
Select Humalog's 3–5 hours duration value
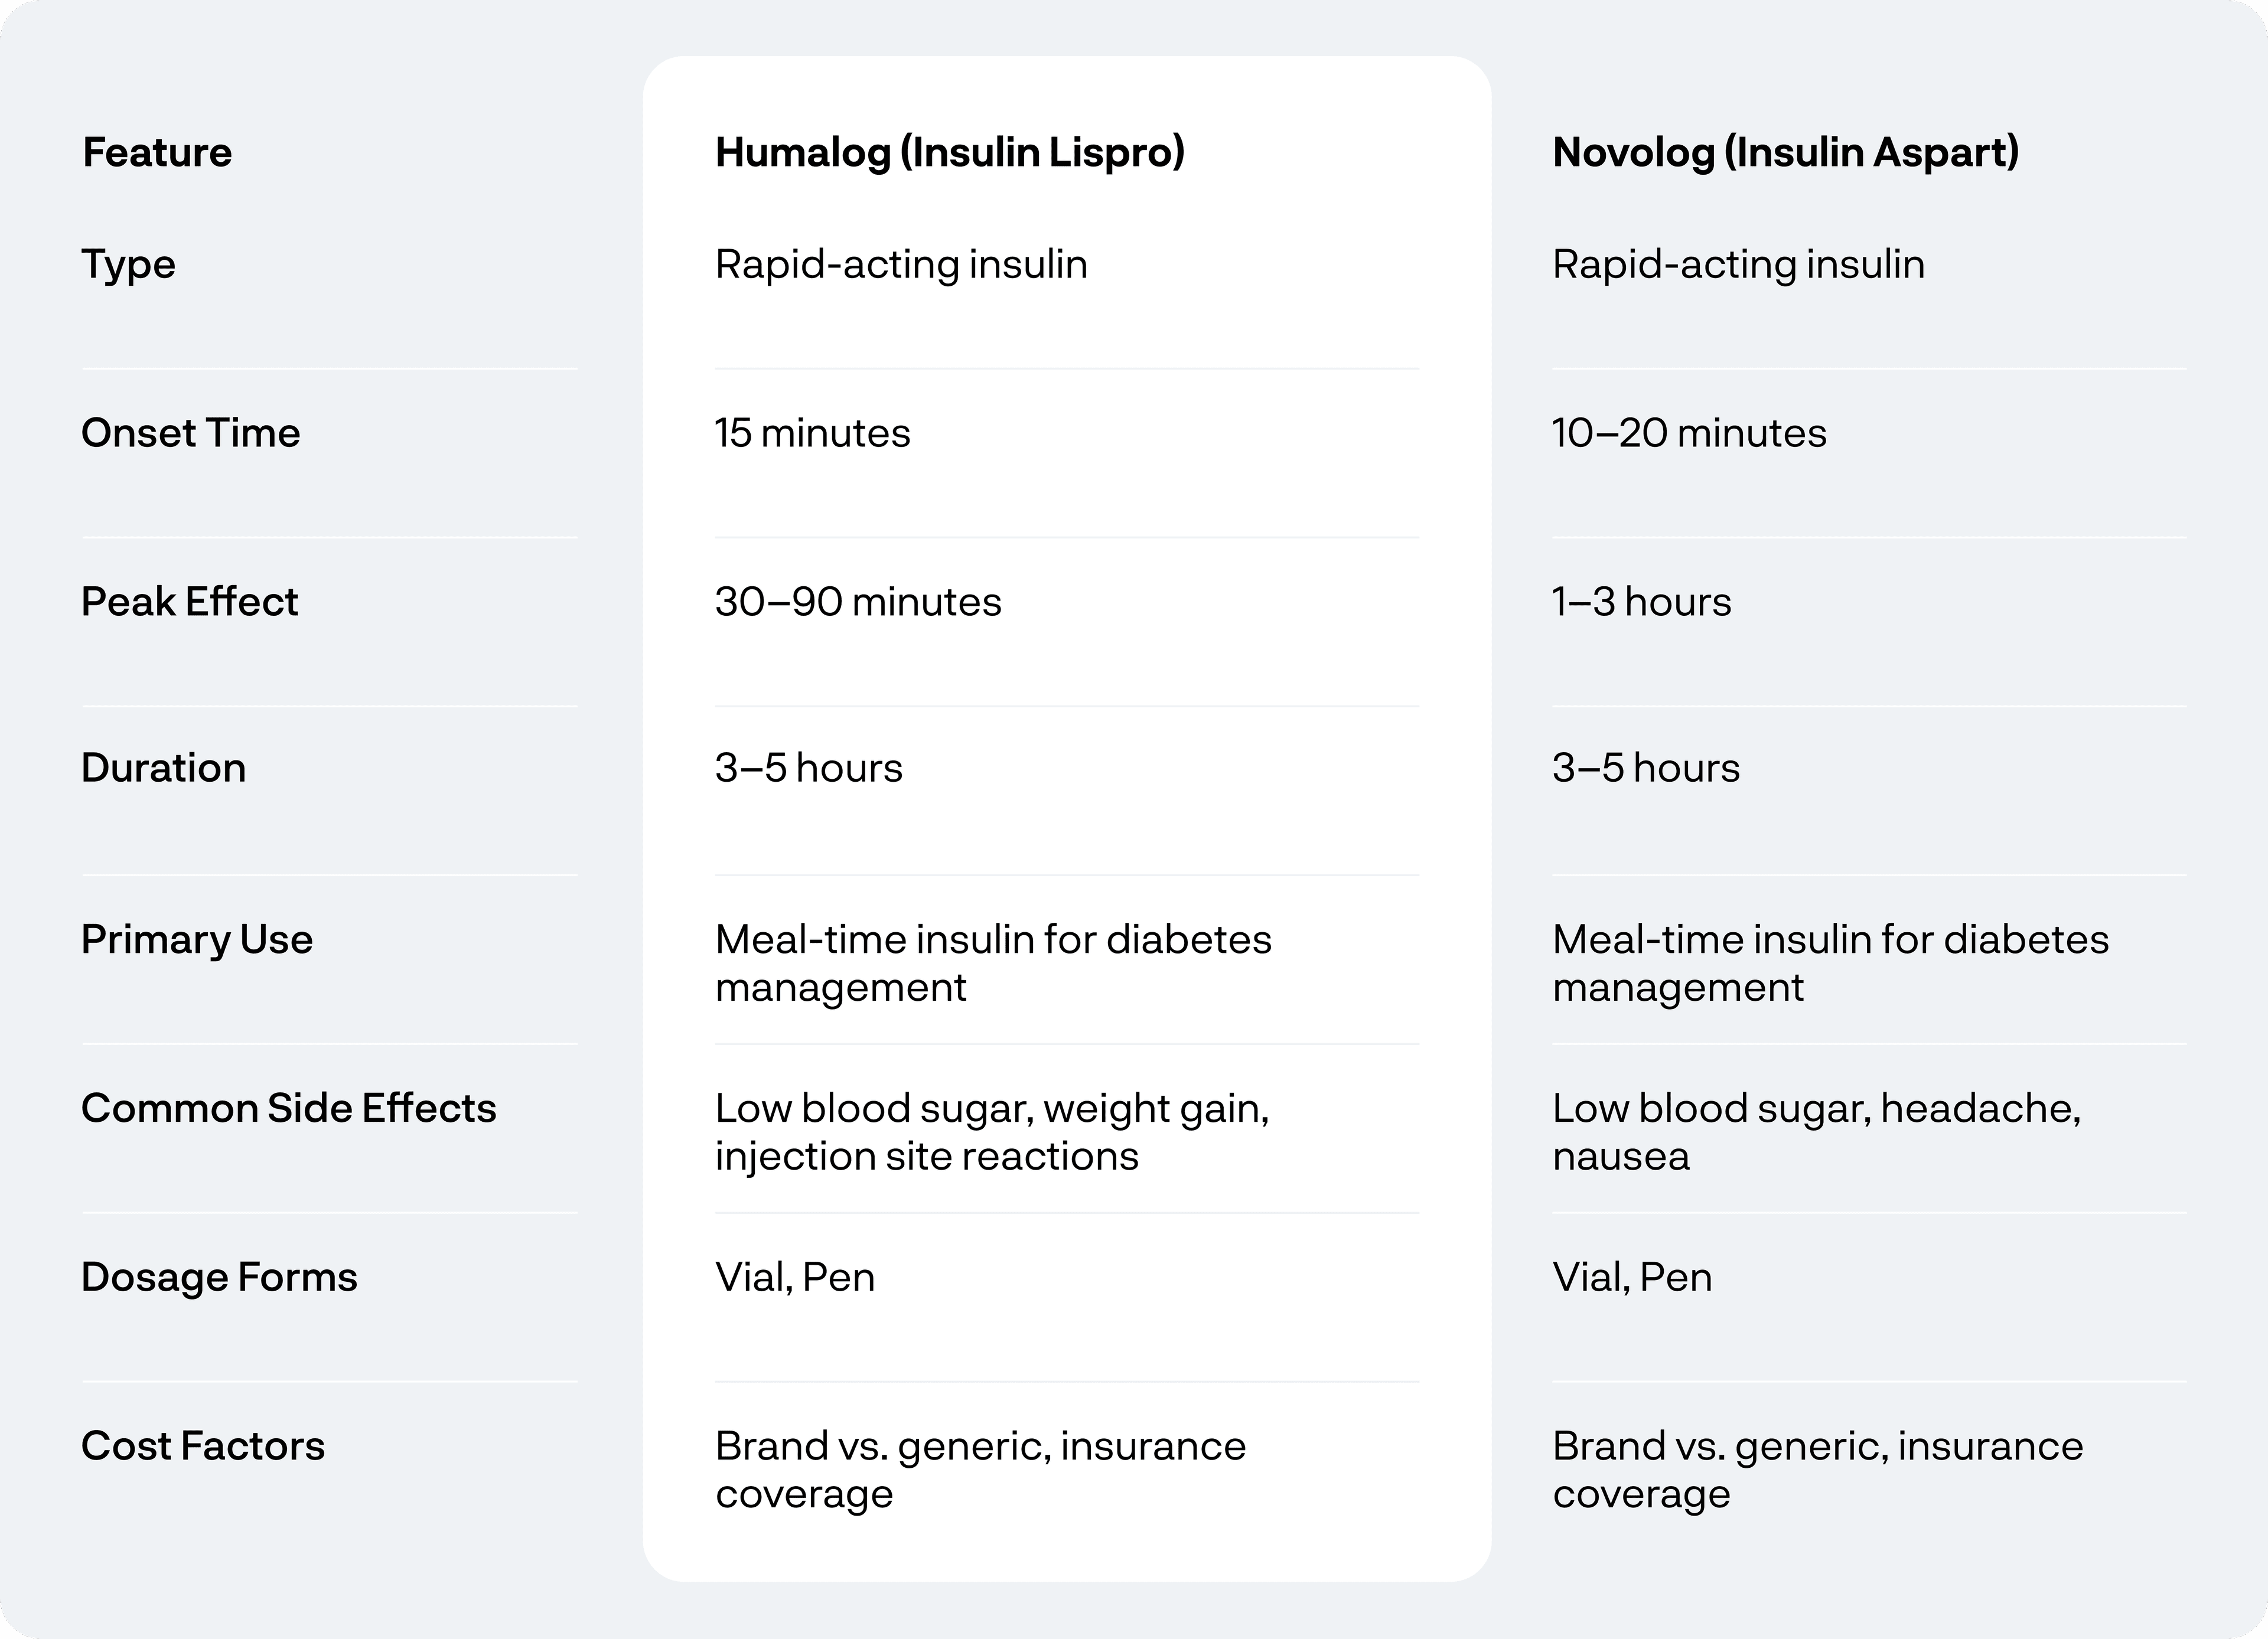coord(808,769)
